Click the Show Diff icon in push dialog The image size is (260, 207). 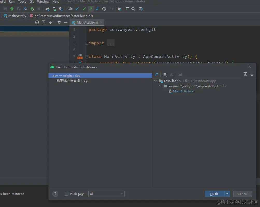click(156, 74)
